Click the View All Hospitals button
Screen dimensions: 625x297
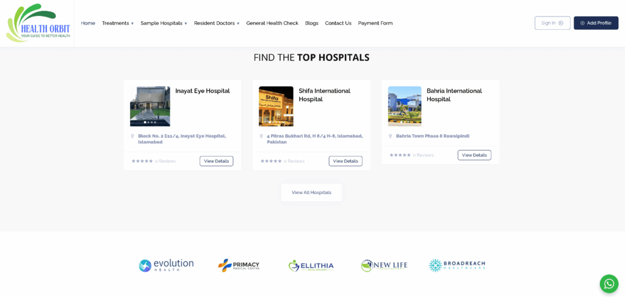click(x=311, y=193)
